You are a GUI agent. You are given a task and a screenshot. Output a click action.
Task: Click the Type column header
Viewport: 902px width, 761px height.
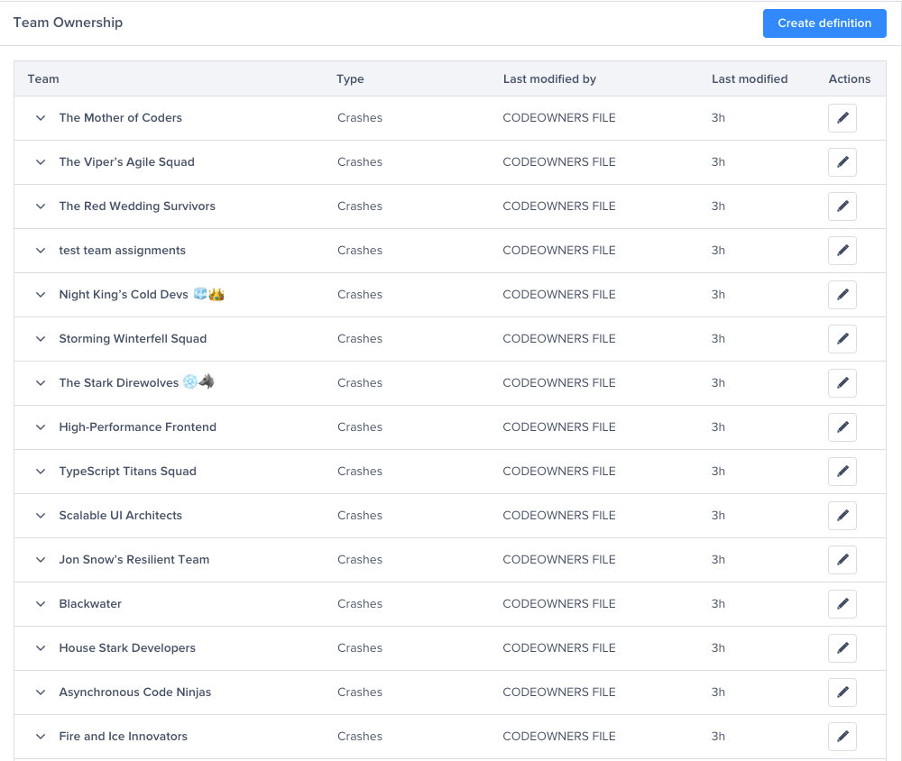350,78
